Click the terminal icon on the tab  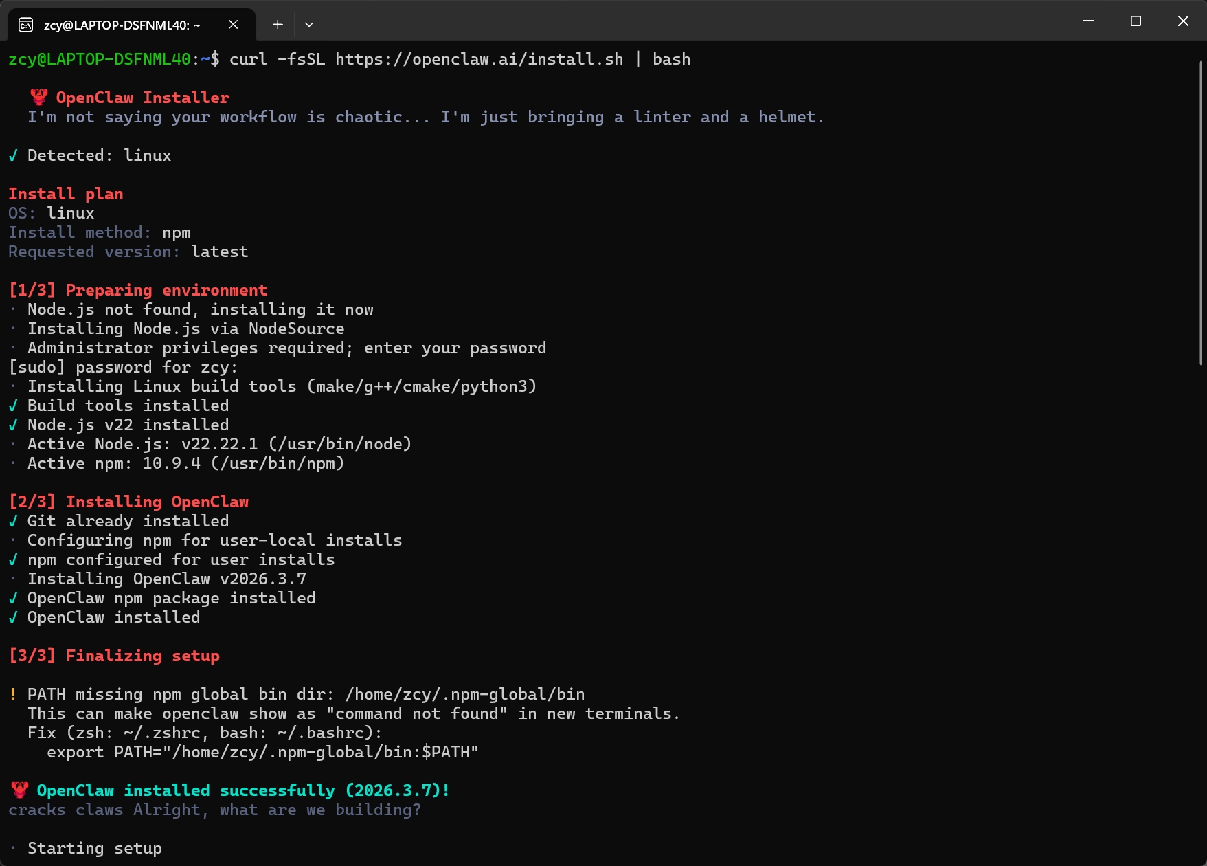[x=26, y=25]
